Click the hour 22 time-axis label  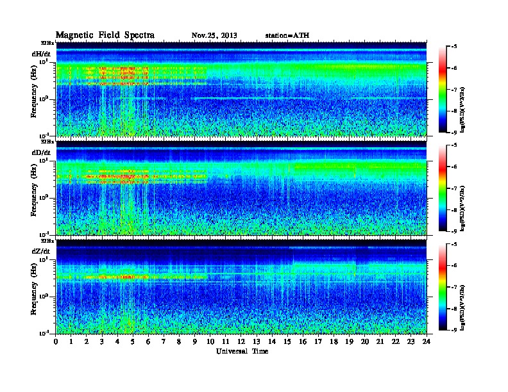[x=396, y=342]
